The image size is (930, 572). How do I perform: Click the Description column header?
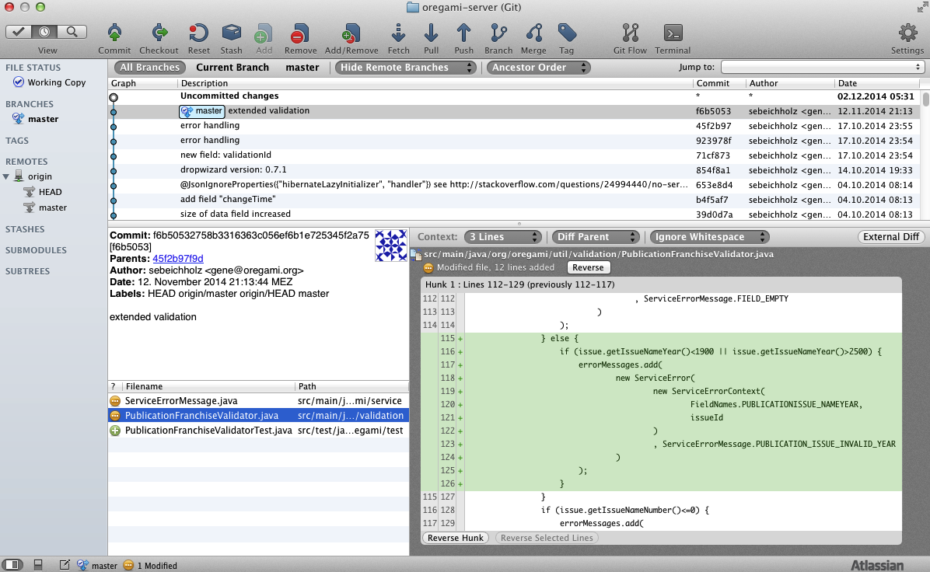tap(435, 84)
